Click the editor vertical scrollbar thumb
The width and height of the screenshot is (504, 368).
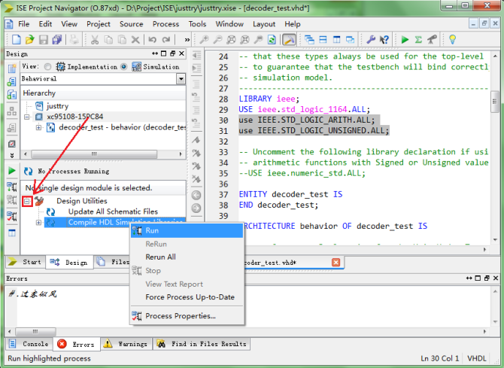tap(495, 102)
